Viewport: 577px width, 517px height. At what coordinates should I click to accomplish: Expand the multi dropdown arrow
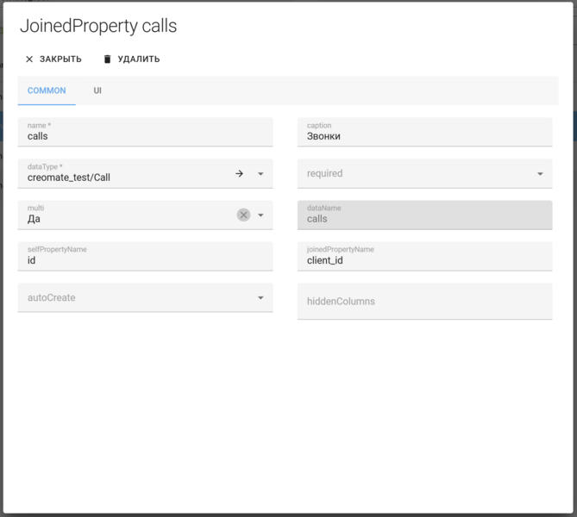point(260,215)
